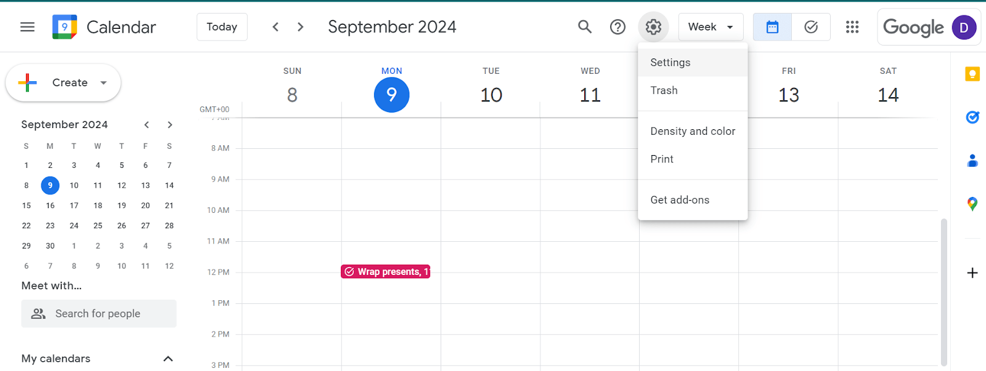Open the Wrap presents task event
The width and height of the screenshot is (986, 371).
tap(386, 272)
